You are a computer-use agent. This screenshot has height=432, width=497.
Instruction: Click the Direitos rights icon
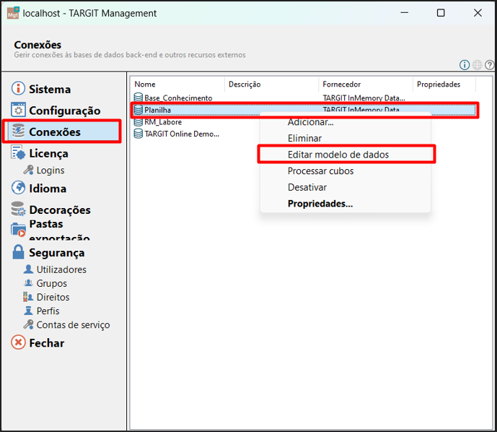pyautogui.click(x=28, y=297)
